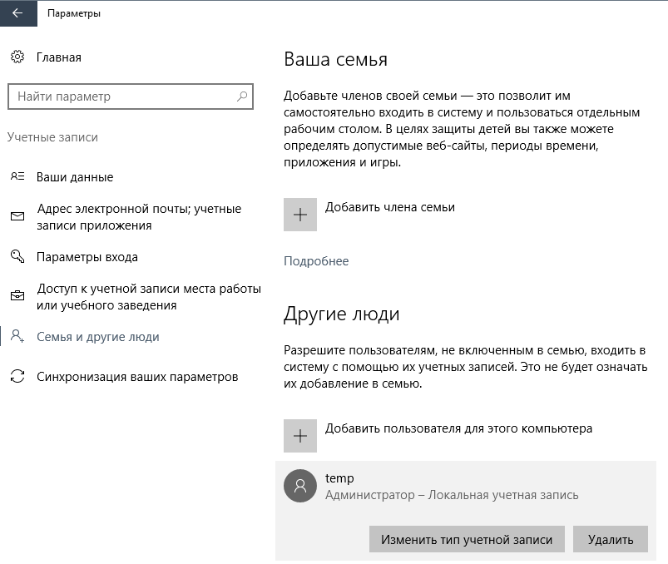The width and height of the screenshot is (668, 564).
Task: Click the gear icon beside Главная
Action: [17, 57]
